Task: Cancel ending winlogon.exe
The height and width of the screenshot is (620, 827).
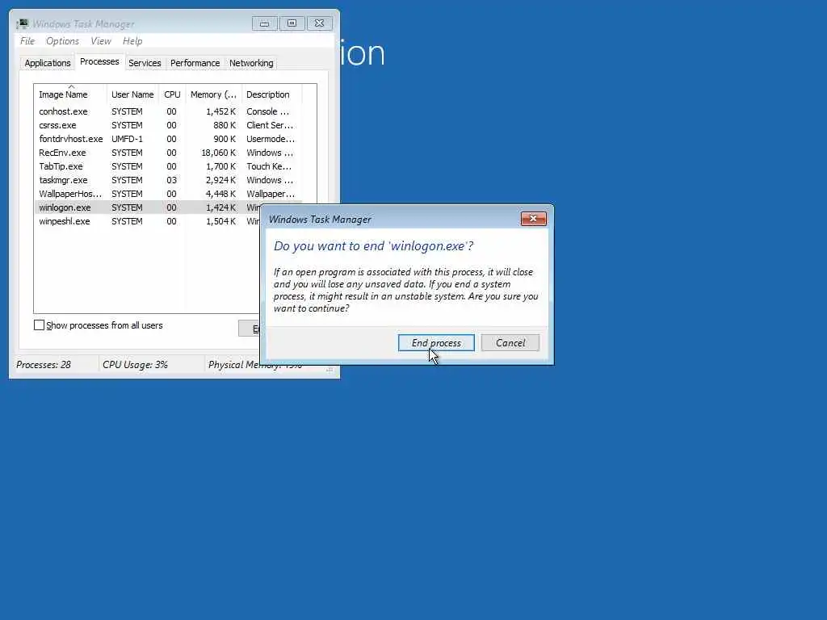Action: click(510, 342)
